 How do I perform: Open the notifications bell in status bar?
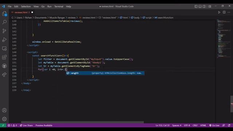pos(229,125)
